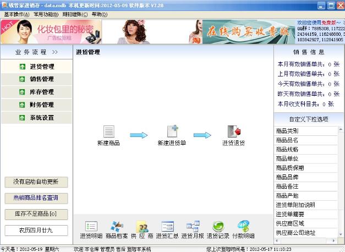This screenshot has height=252, width=345.
Task: Select 供应商公司地址 in custom dropdown list
Action: [306, 233]
